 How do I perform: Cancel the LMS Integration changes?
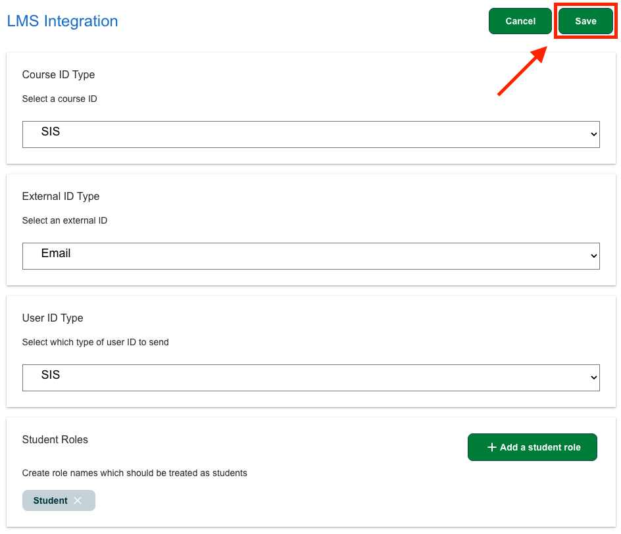(x=520, y=20)
